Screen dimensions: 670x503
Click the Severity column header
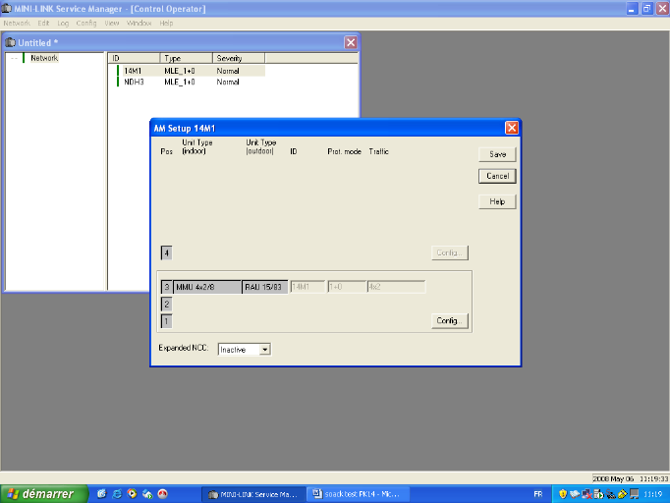(x=239, y=58)
